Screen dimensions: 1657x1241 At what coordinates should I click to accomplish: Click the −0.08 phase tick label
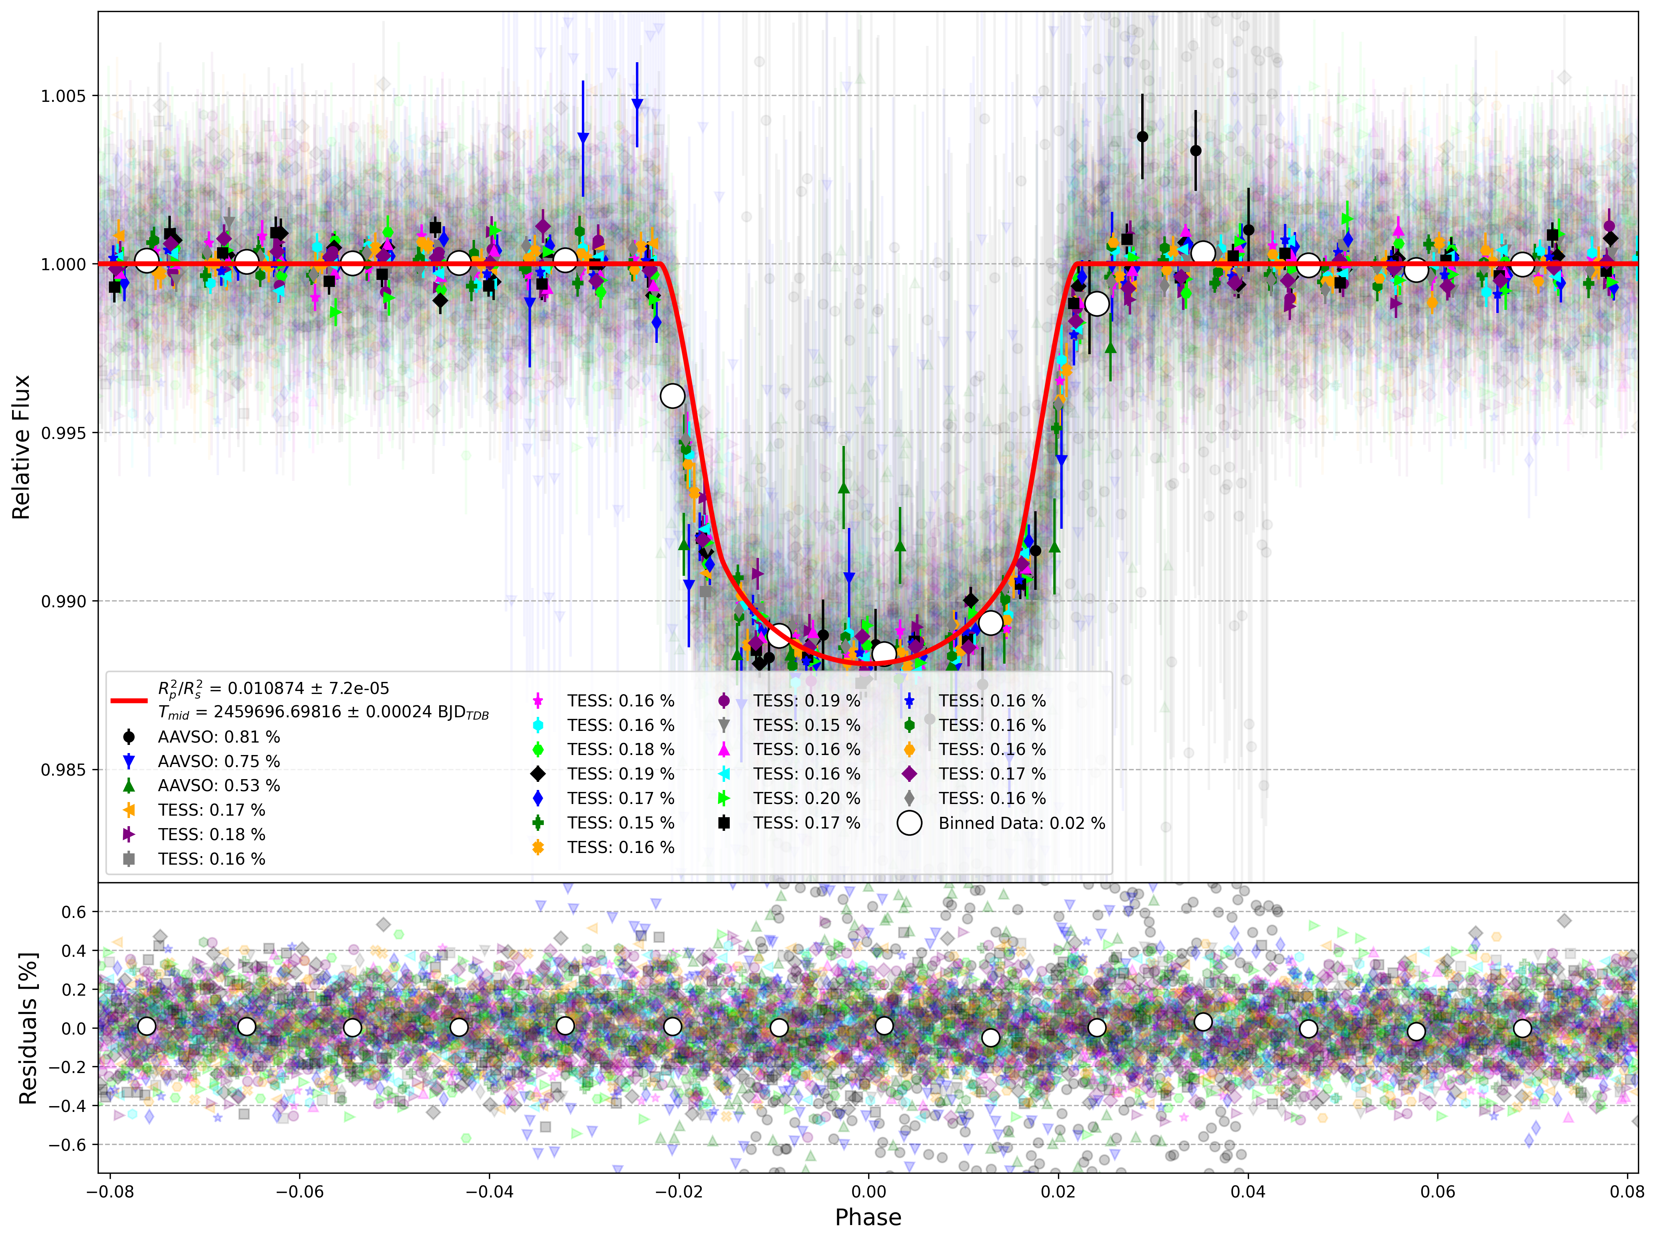(x=109, y=1191)
